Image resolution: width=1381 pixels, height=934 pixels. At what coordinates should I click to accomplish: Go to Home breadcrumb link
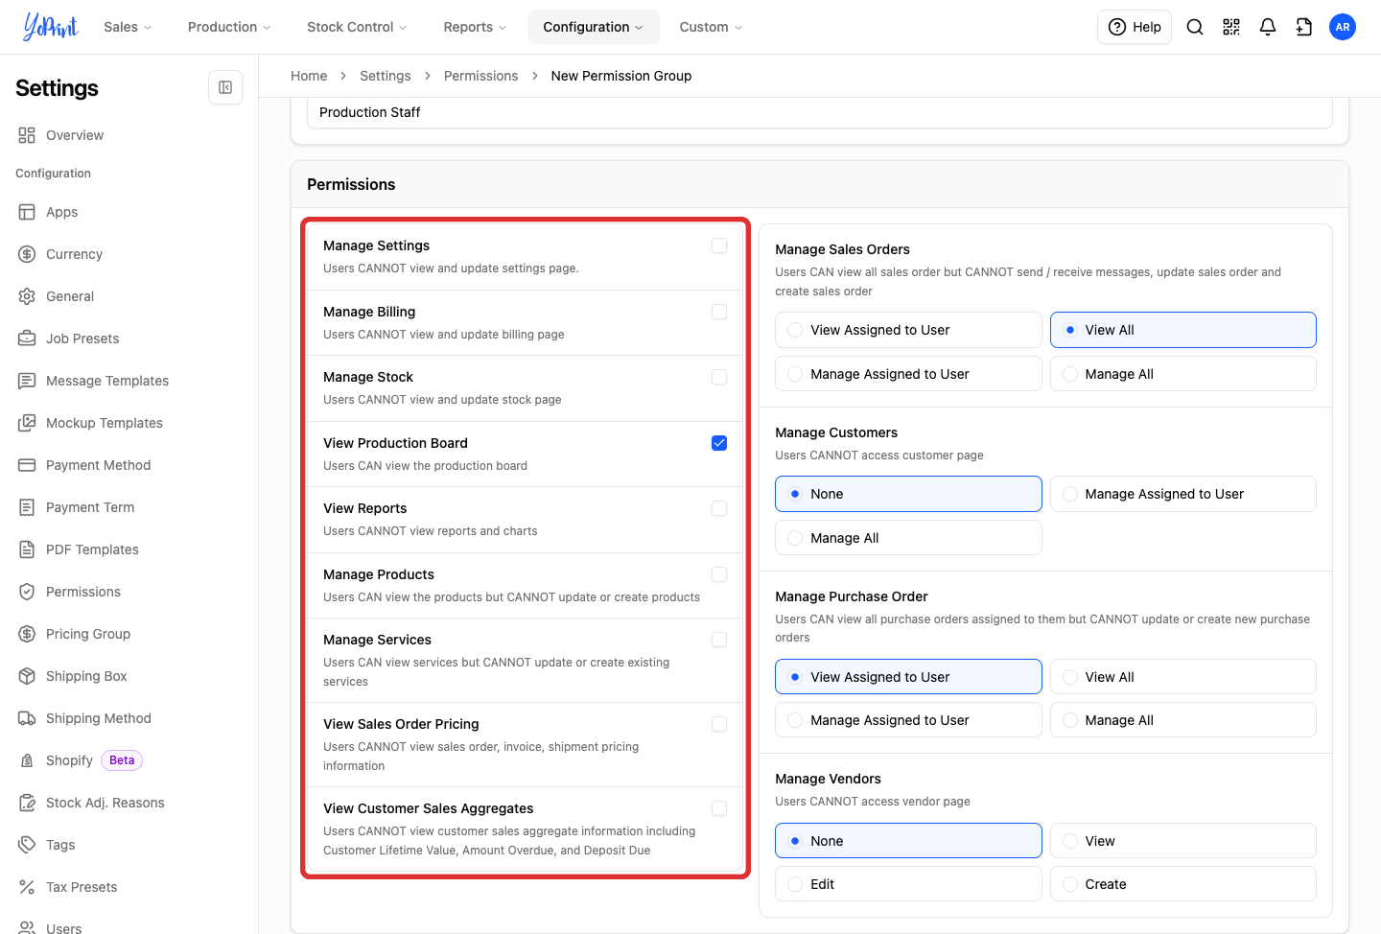(309, 76)
